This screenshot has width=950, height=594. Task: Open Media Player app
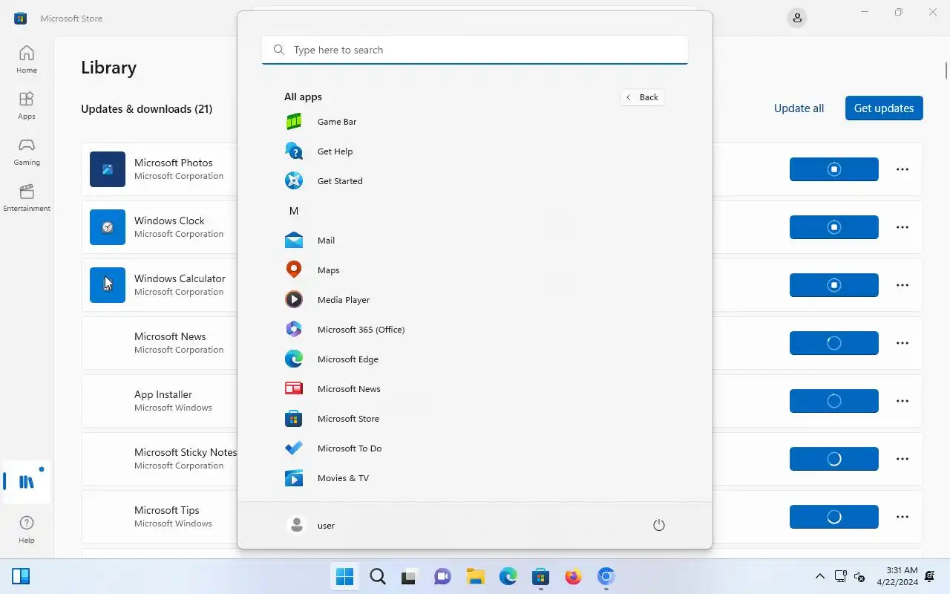474,300
